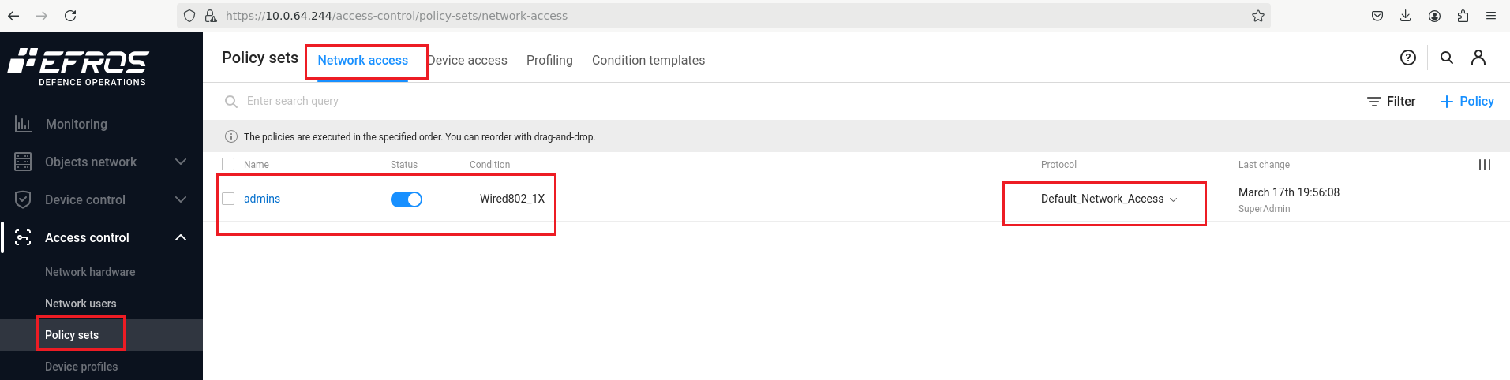Tick the select-all checkbox in the header
The width and height of the screenshot is (1510, 380).
click(228, 164)
